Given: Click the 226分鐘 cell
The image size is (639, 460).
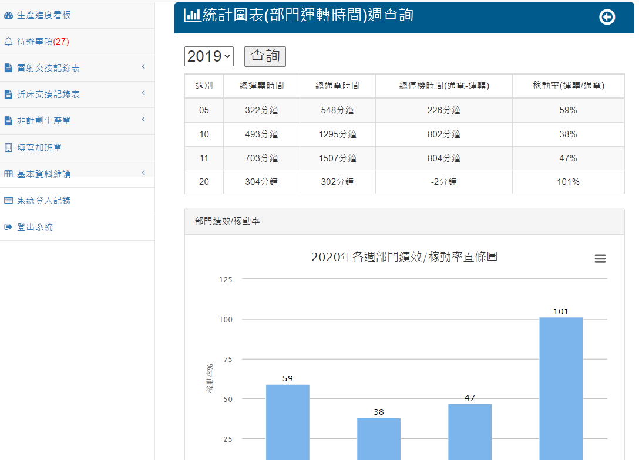Looking at the screenshot, I should tap(444, 110).
